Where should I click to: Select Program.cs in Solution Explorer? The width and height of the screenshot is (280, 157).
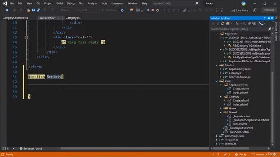(231, 140)
